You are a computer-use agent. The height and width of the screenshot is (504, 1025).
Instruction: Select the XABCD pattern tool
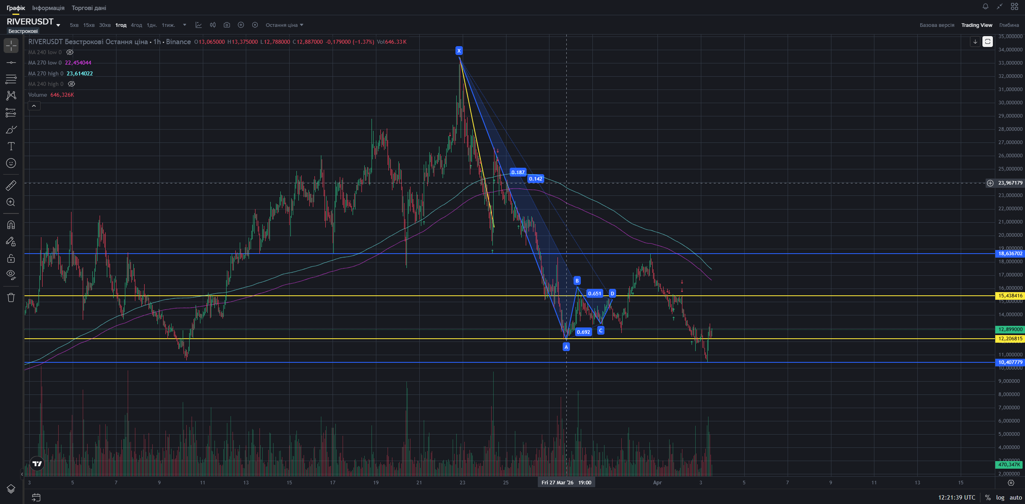tap(11, 96)
